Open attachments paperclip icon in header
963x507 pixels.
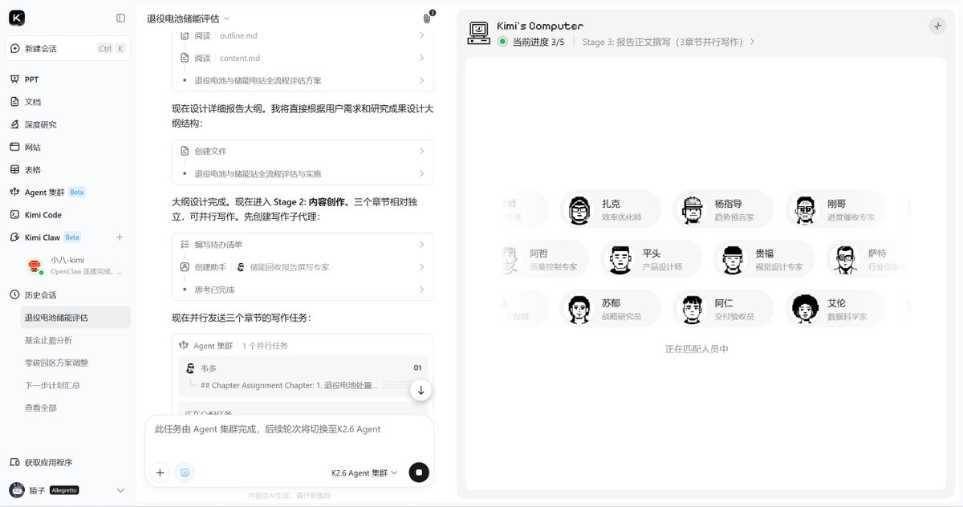(427, 18)
